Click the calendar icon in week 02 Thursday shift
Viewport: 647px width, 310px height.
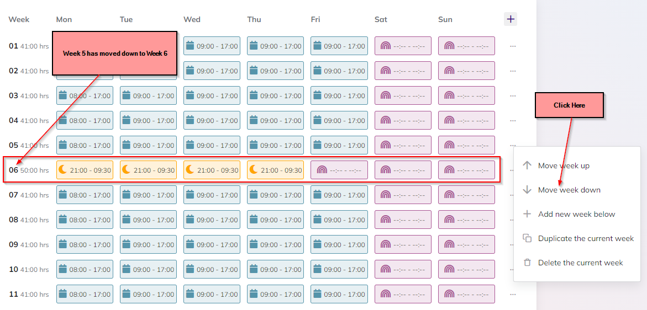(254, 71)
